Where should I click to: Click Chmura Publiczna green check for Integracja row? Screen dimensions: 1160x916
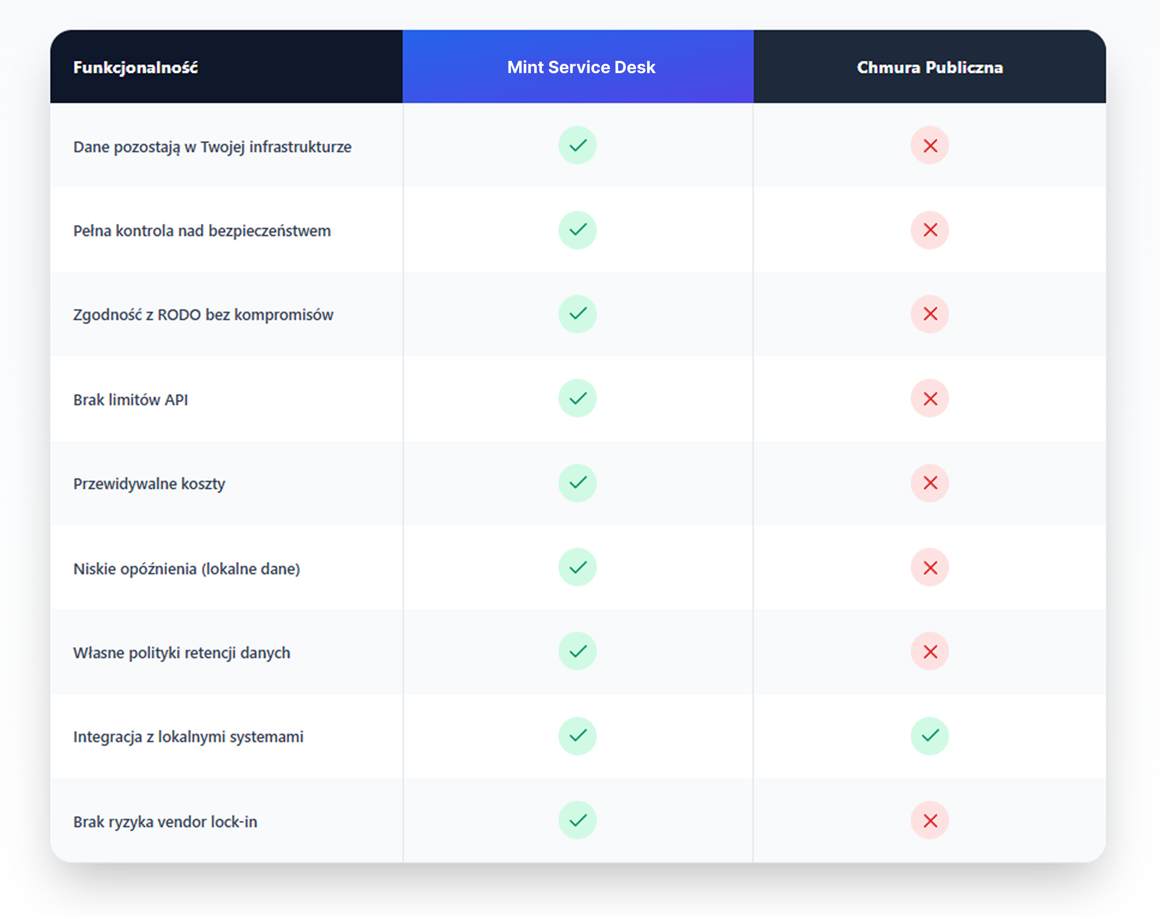pos(930,736)
